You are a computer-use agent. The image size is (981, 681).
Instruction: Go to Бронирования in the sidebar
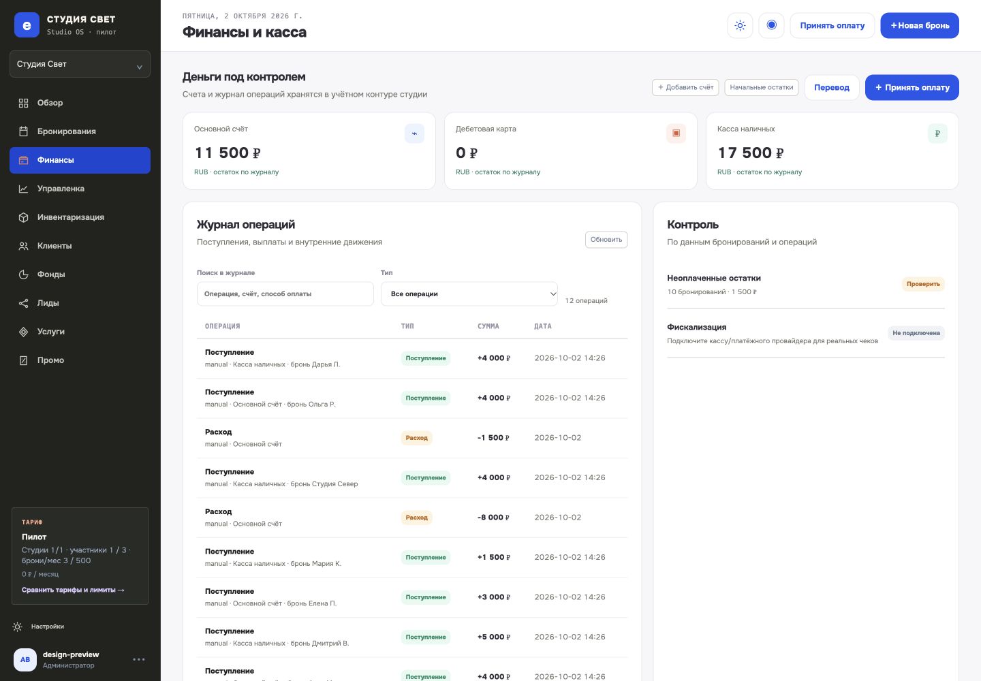point(80,131)
